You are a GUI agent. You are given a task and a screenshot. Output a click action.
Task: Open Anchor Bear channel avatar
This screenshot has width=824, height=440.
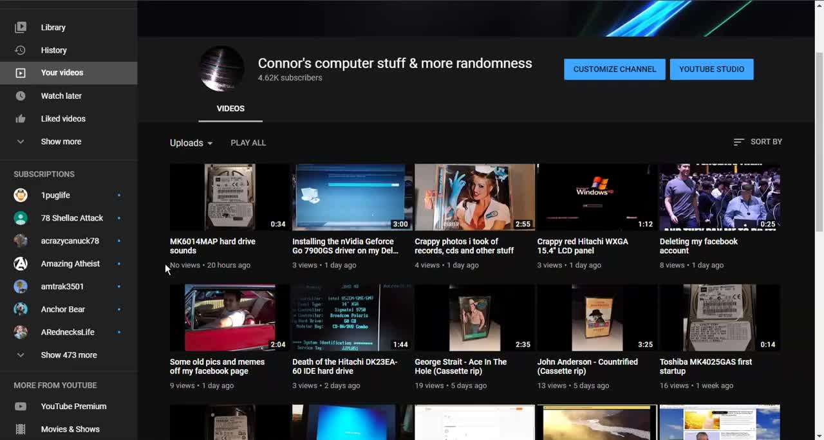[x=21, y=309]
